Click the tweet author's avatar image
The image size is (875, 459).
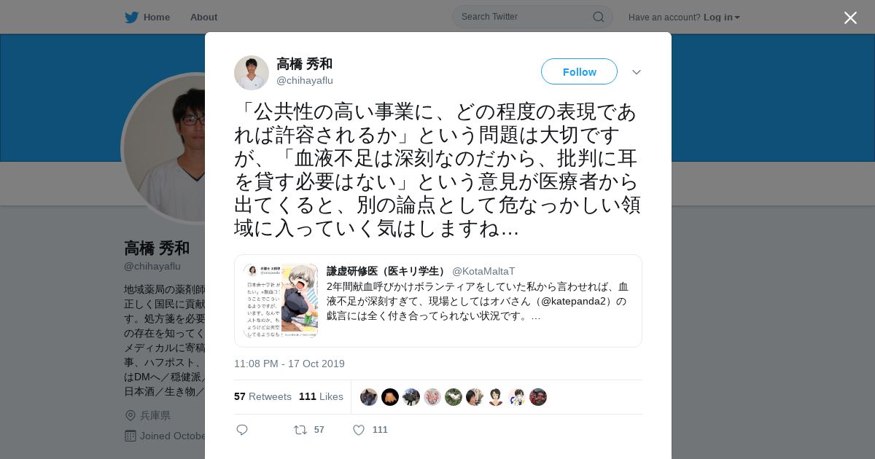click(x=252, y=72)
